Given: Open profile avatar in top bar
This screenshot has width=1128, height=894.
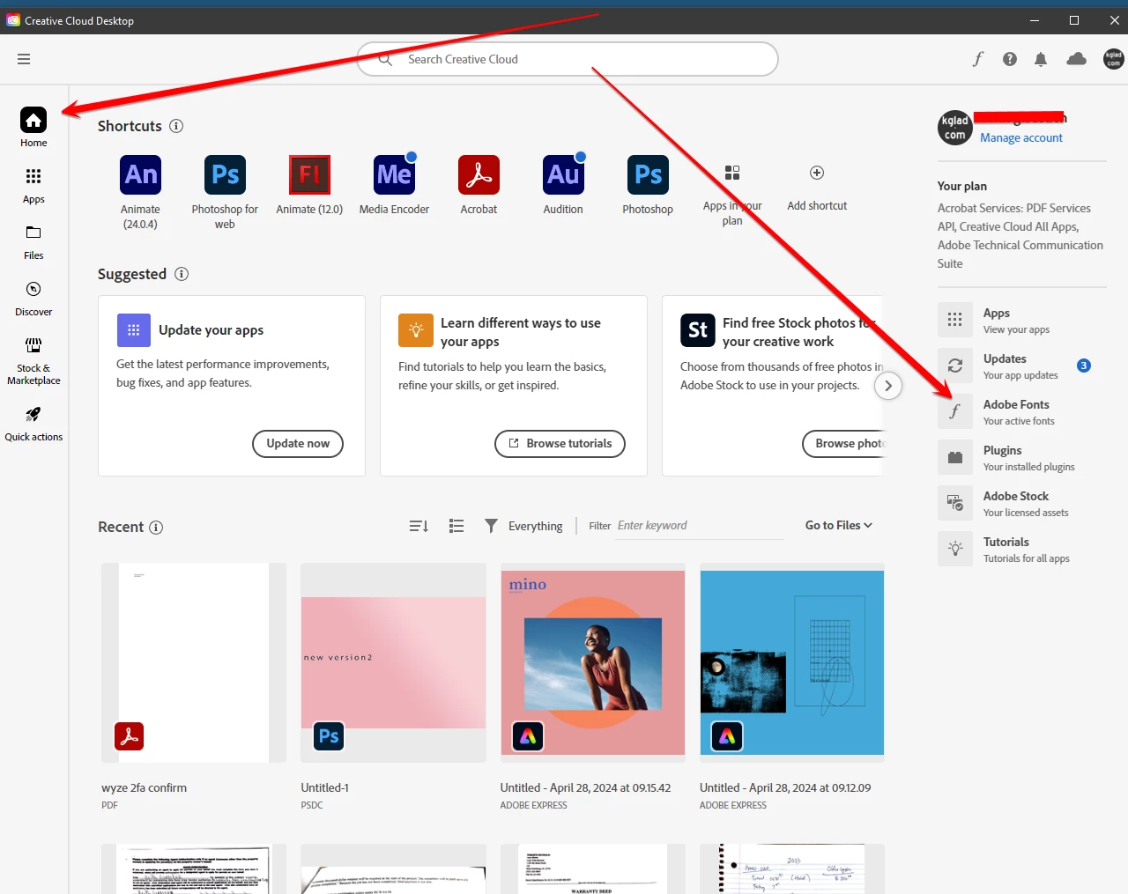Looking at the screenshot, I should 1114,59.
